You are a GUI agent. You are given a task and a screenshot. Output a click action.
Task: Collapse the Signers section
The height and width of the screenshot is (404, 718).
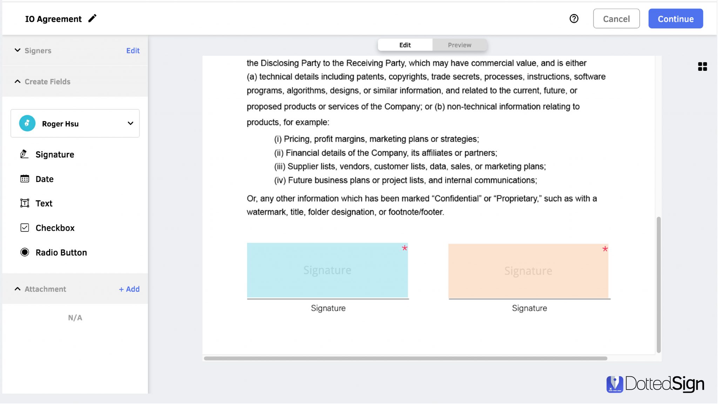tap(17, 50)
